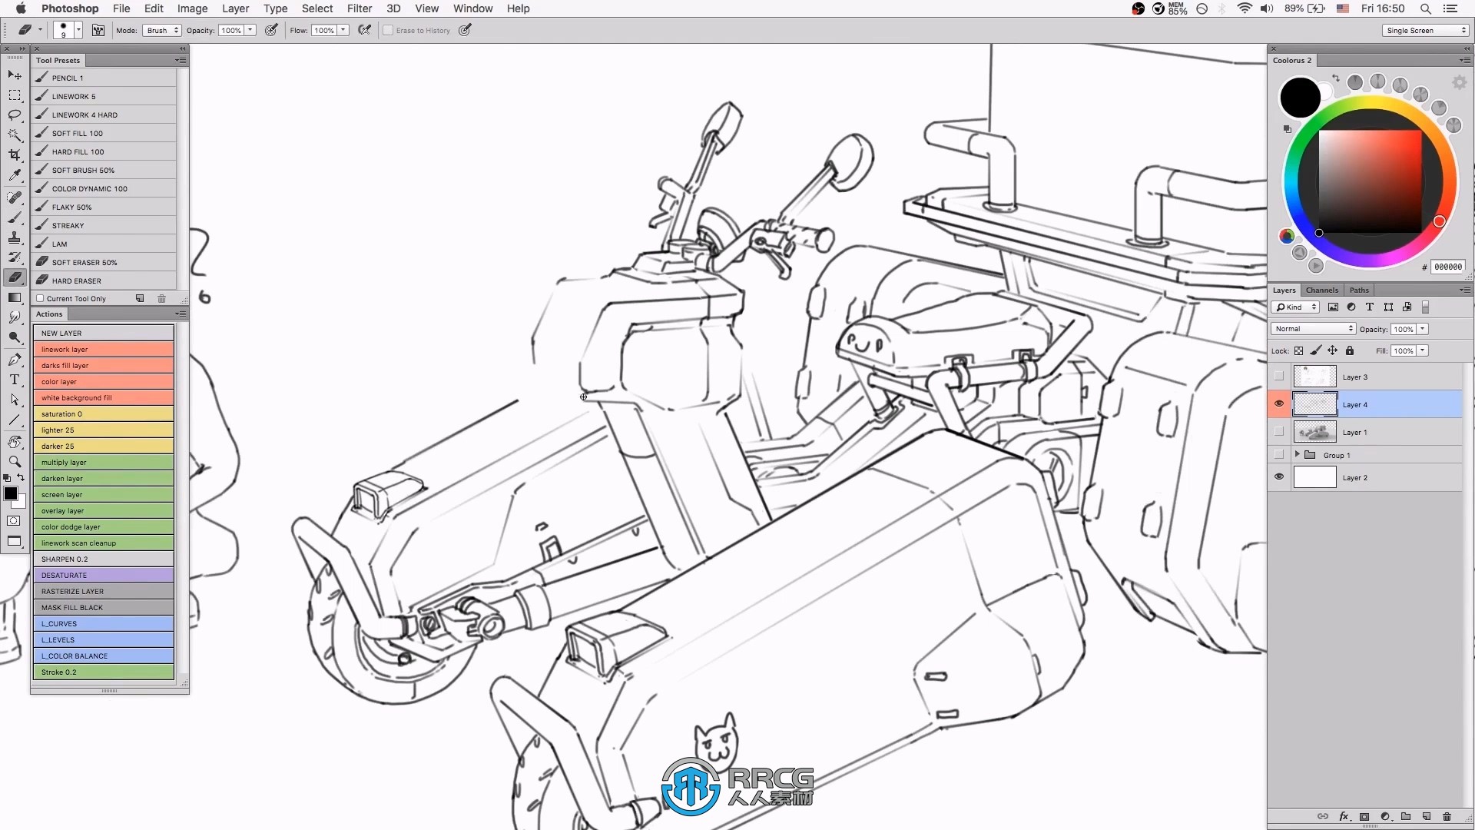Select the Pen tool in toolbox
The image size is (1475, 830).
[15, 360]
